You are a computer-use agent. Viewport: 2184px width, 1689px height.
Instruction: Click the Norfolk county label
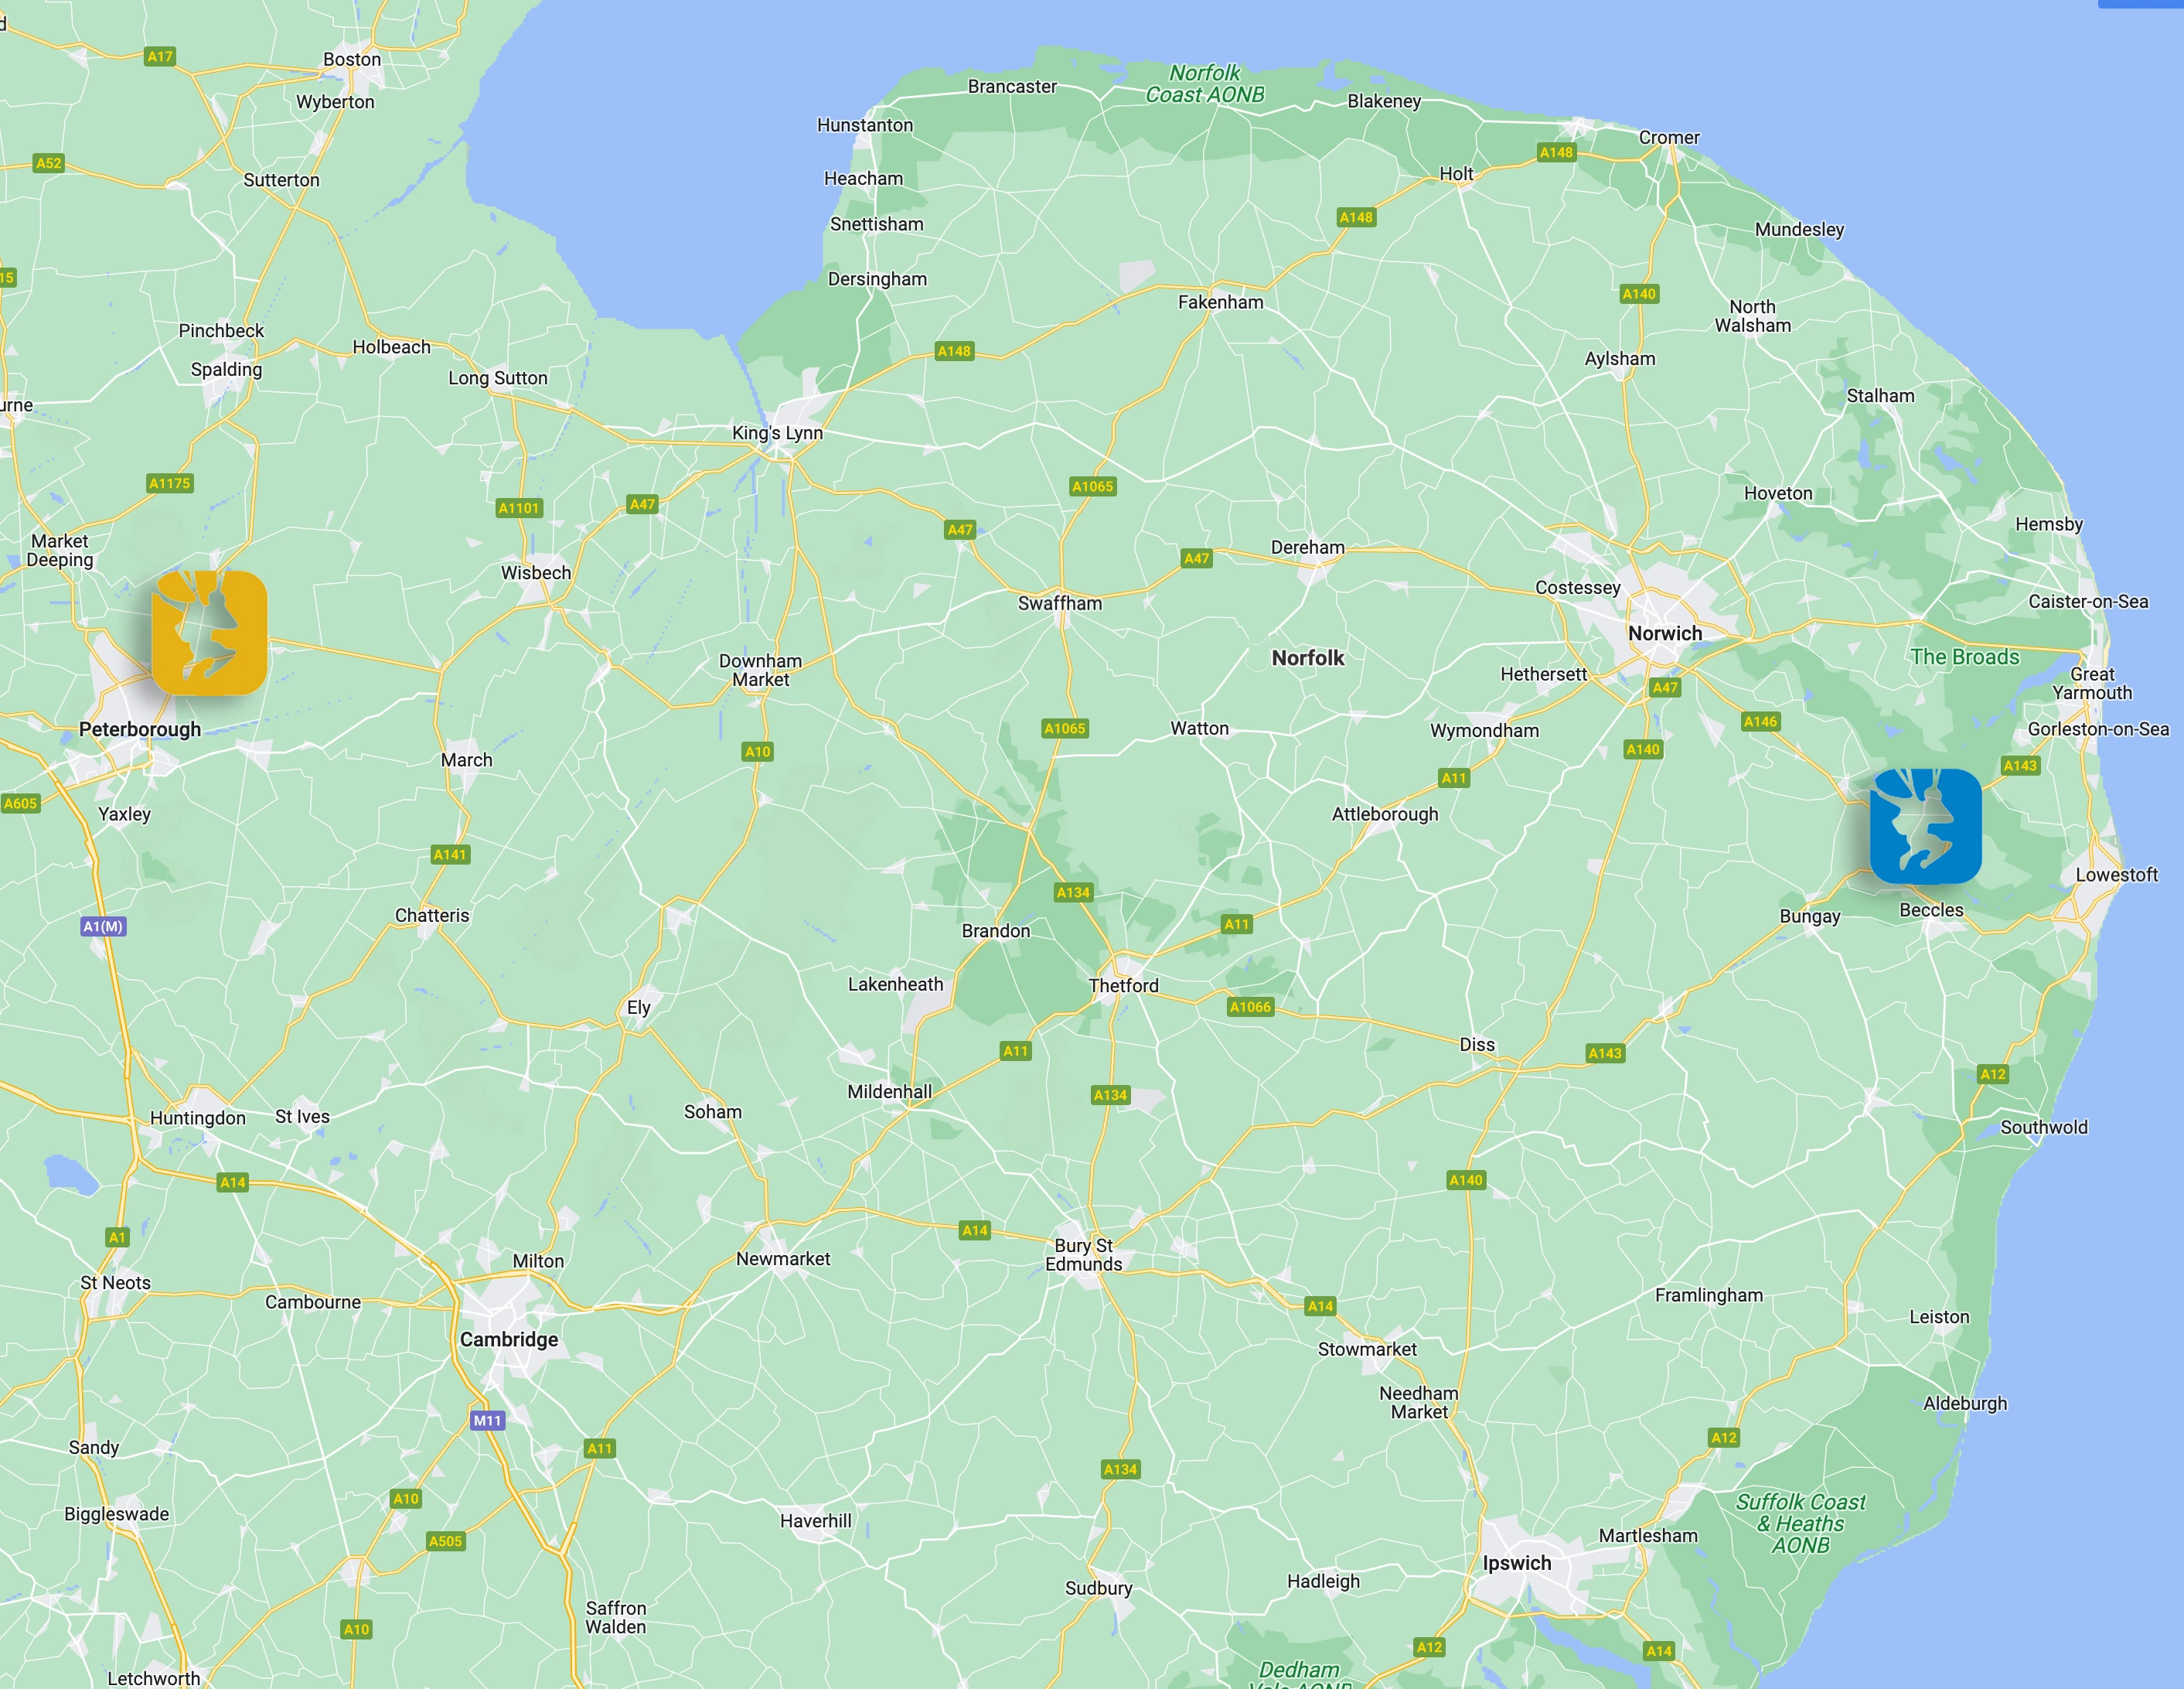[1308, 658]
